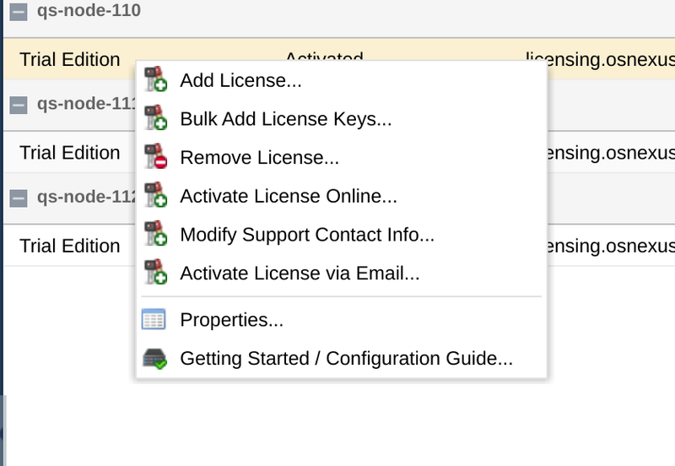The width and height of the screenshot is (675, 466).
Task: Click the Modify Support Contact Info icon
Action: coord(155,234)
